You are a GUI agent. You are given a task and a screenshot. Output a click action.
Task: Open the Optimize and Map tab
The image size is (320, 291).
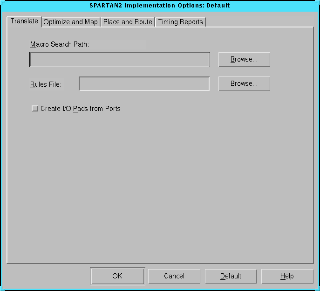click(x=70, y=22)
